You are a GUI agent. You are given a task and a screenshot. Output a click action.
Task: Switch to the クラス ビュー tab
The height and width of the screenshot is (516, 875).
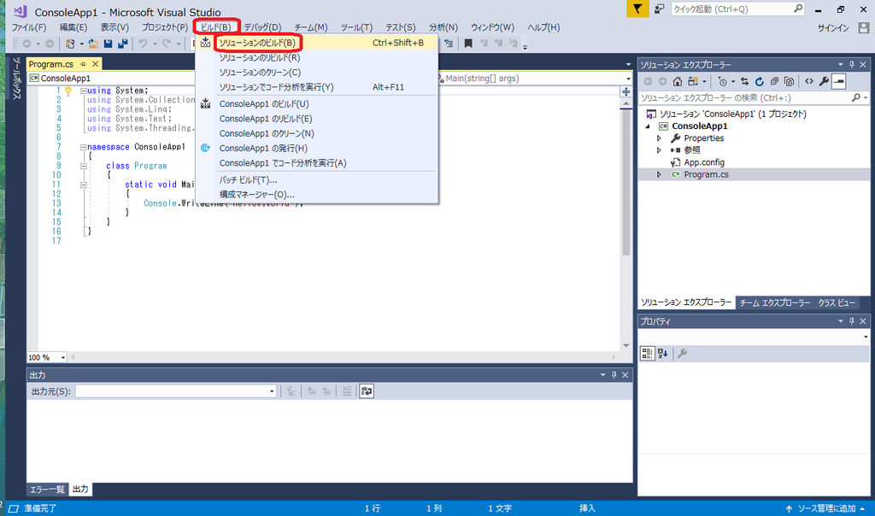click(x=837, y=303)
